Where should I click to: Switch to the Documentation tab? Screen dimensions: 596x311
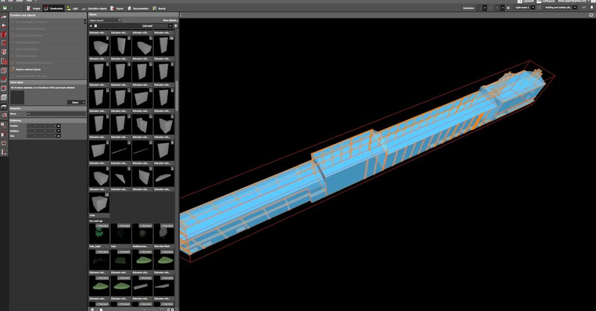[x=138, y=8]
